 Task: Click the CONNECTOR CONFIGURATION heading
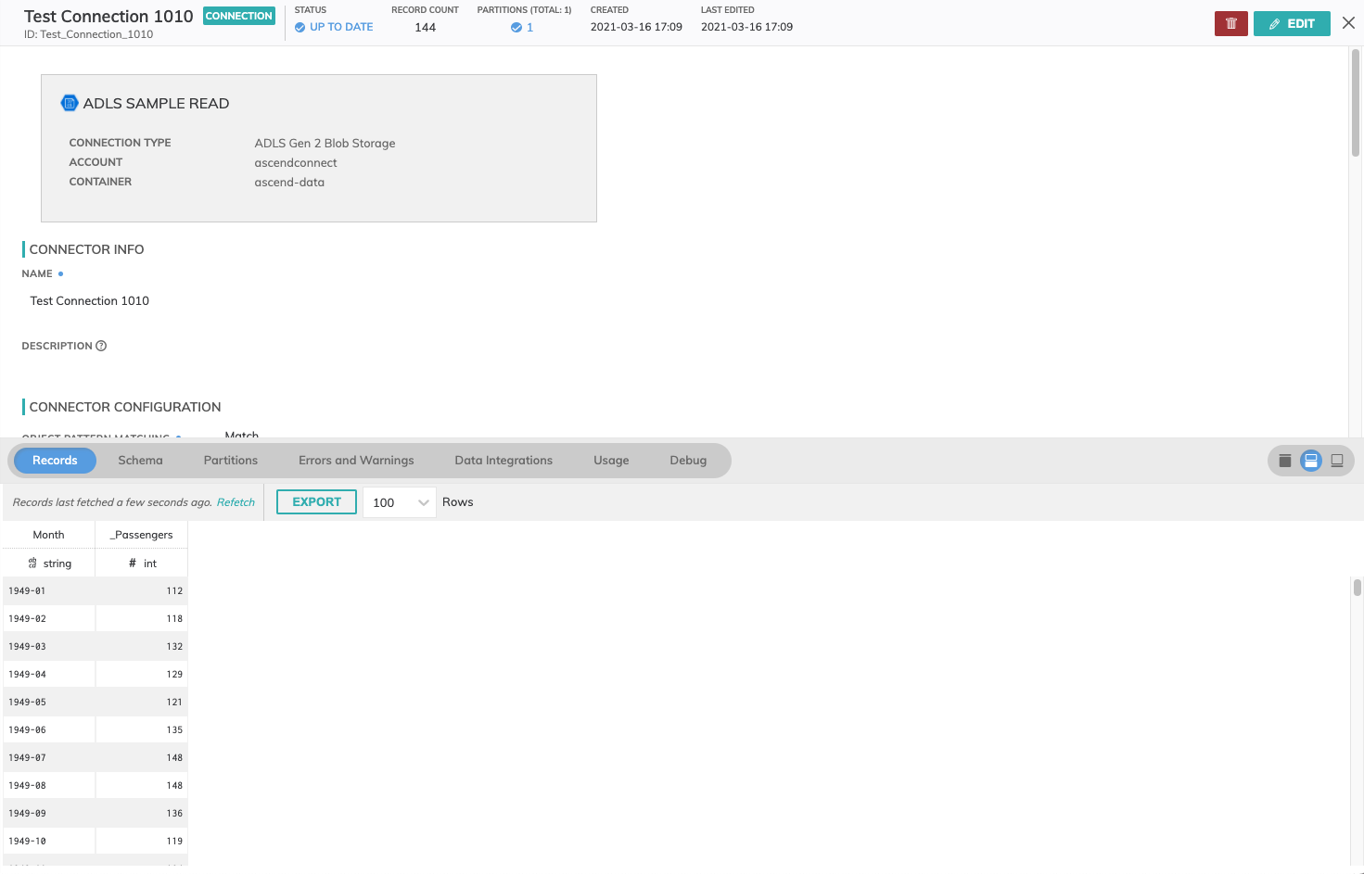tap(125, 407)
